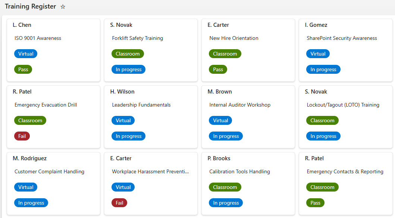
Task: Click the Classroom badge on Forklift Safety Training
Action: (128, 53)
